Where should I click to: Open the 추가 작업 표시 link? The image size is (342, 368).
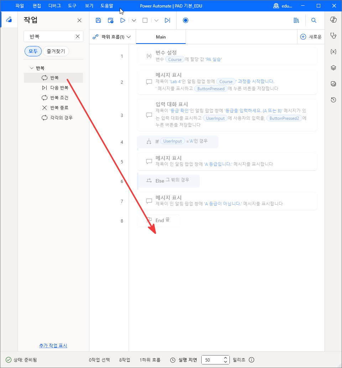[x=53, y=346]
